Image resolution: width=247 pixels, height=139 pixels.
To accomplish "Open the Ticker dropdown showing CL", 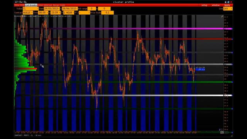I will 30,8.
